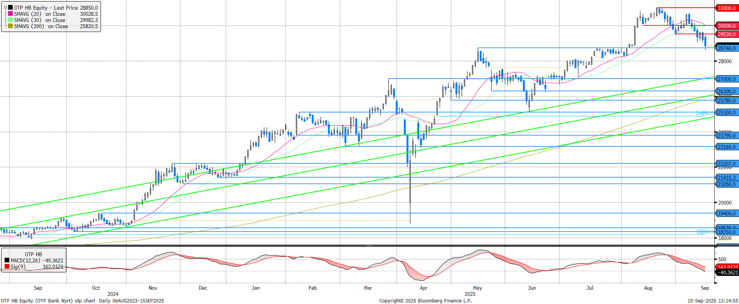The height and width of the screenshot is (304, 739).
Task: Click the 2024 year axis label
Action: [x=113, y=294]
